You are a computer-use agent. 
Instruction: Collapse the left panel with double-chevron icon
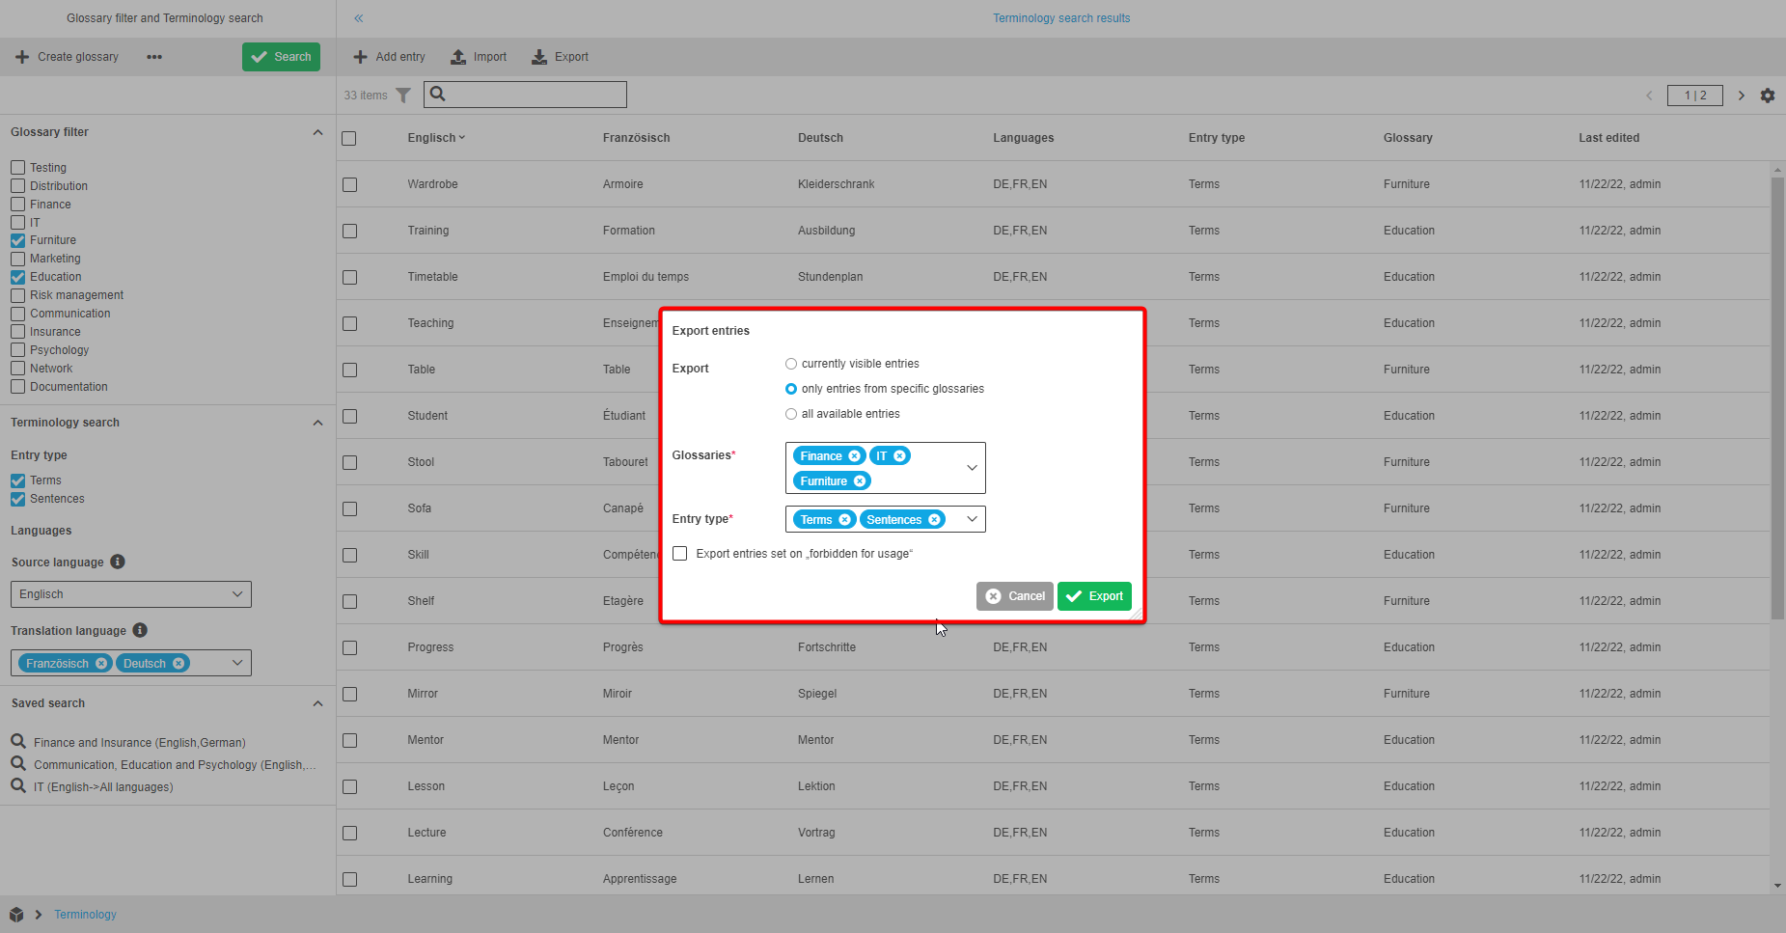click(x=358, y=18)
